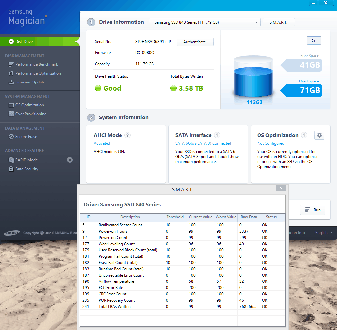Select the ECC Error Rate row
Image resolution: width=337 pixels, height=330 pixels.
tap(182, 288)
